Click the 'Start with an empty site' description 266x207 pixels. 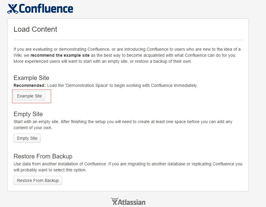[x=123, y=125]
